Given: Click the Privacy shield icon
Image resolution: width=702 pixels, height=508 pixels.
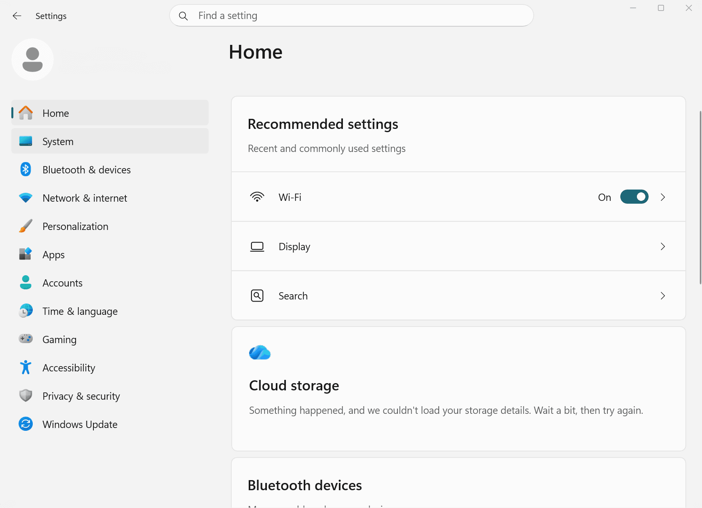Looking at the screenshot, I should [x=26, y=396].
